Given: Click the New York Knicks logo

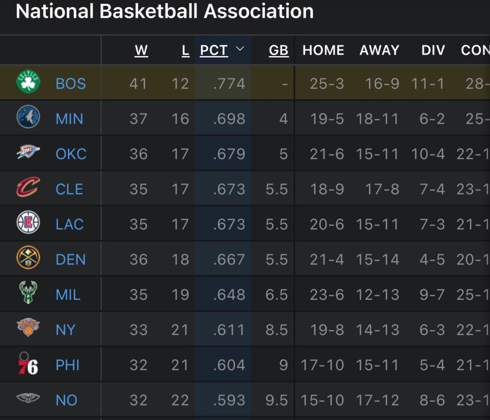Looking at the screenshot, I should (28, 329).
